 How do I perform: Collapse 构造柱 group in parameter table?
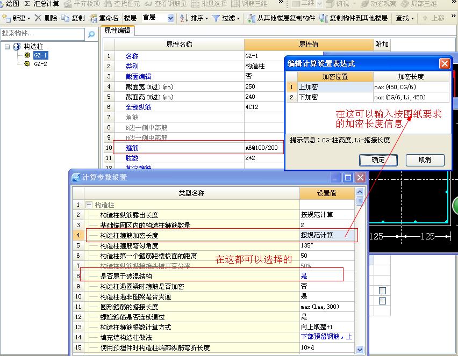click(x=89, y=205)
